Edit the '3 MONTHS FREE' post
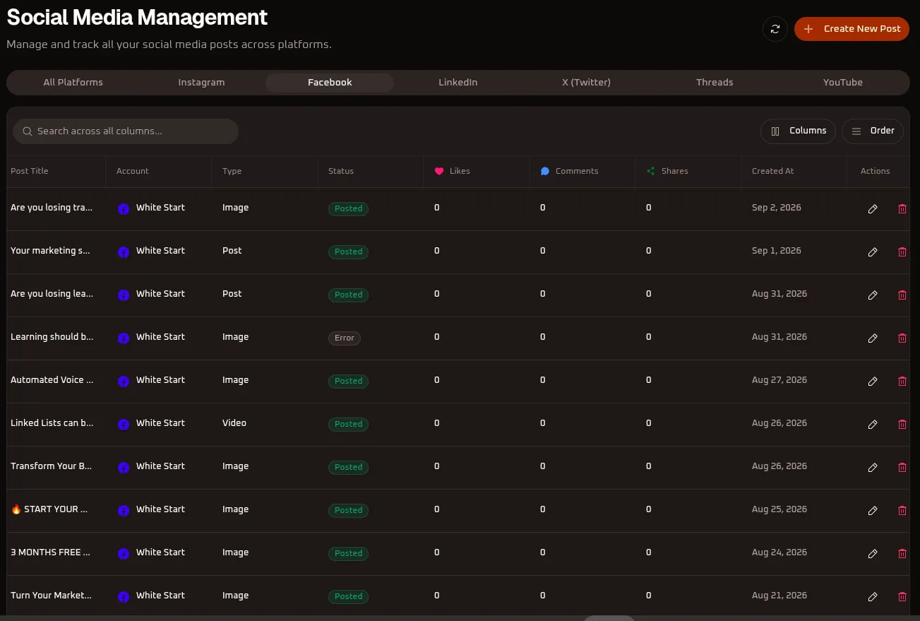Viewport: 920px width, 621px height. pos(873,554)
